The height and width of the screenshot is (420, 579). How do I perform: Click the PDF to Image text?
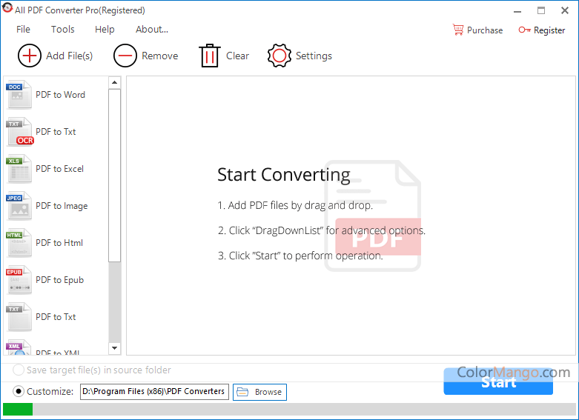point(62,206)
